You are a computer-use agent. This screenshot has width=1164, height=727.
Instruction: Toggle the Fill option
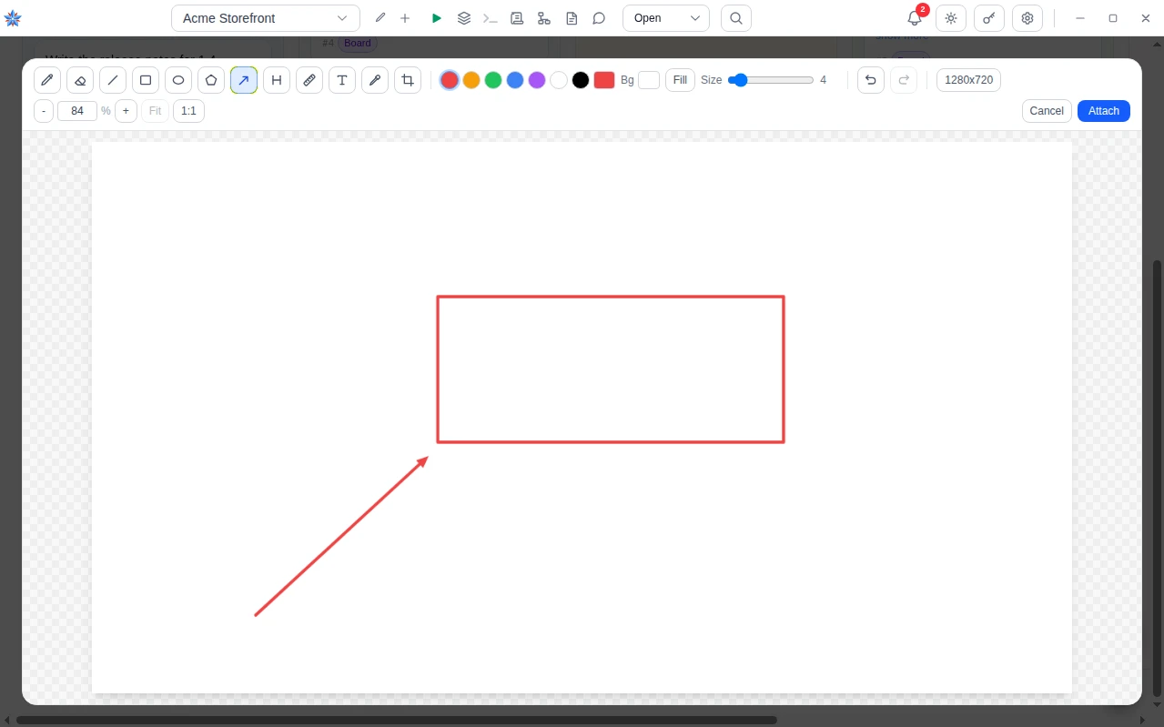tap(680, 80)
